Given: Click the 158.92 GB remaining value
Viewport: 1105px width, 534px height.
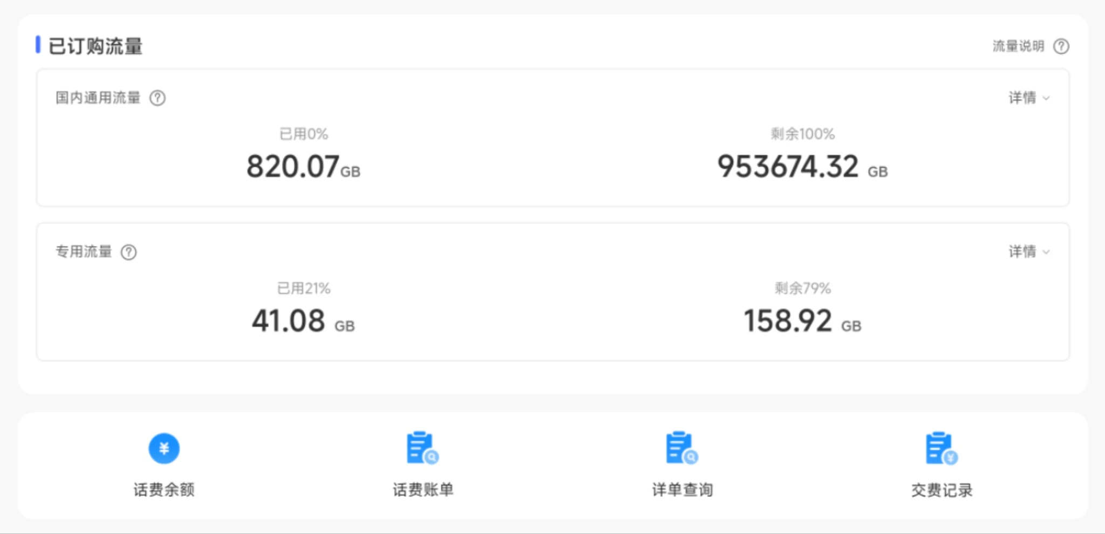Looking at the screenshot, I should coord(802,321).
